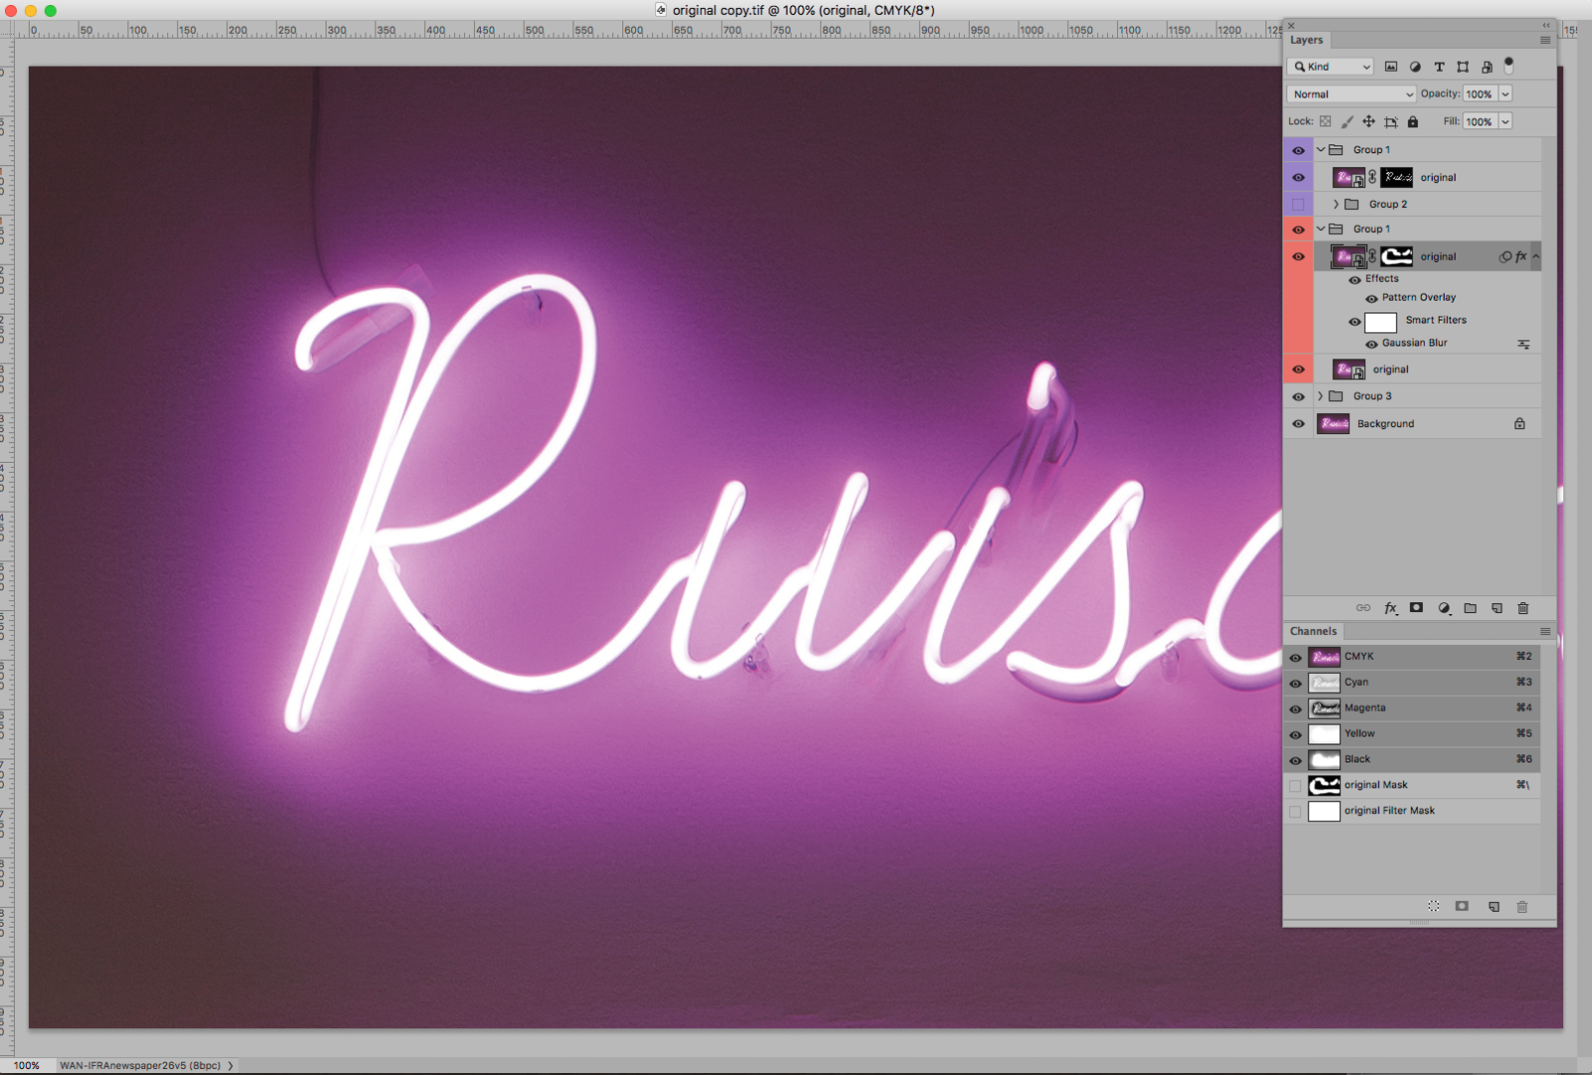Hide Group 3 with eye icon

tap(1297, 396)
